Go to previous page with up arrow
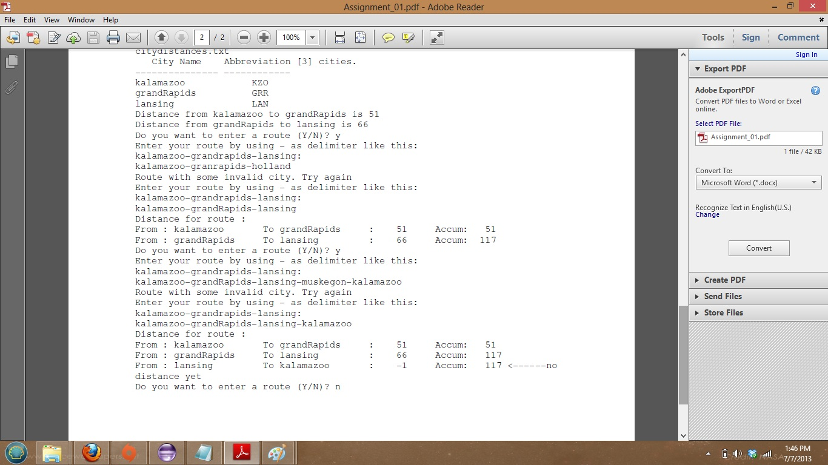Image resolution: width=828 pixels, height=465 pixels. pos(161,38)
